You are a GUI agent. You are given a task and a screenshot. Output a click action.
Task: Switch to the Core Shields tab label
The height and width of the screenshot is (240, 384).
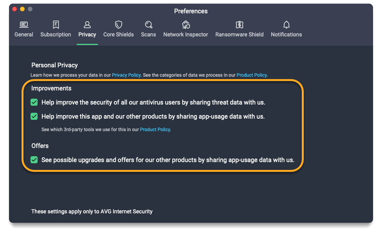click(118, 34)
